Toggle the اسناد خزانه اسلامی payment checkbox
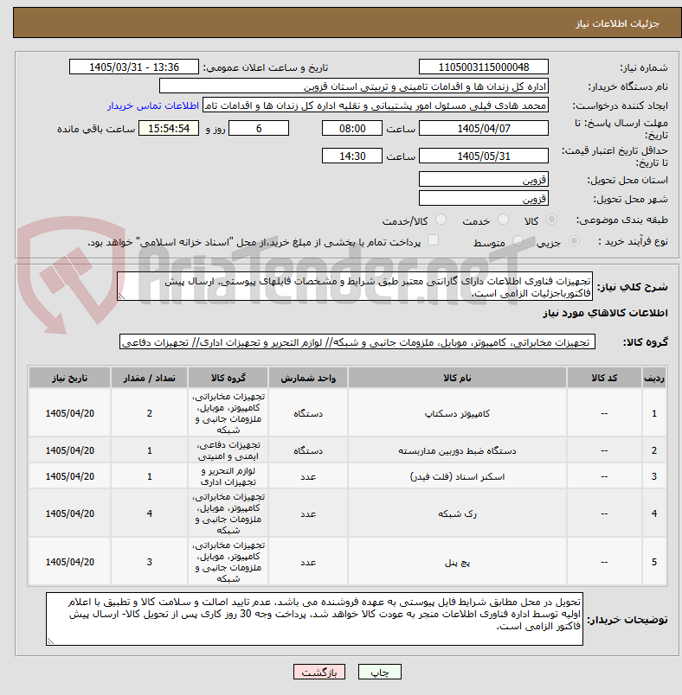Image resolution: width=682 pixels, height=695 pixels. (x=433, y=240)
